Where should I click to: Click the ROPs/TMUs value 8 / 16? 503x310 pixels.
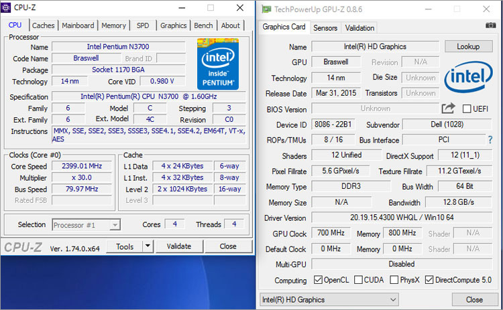click(333, 140)
